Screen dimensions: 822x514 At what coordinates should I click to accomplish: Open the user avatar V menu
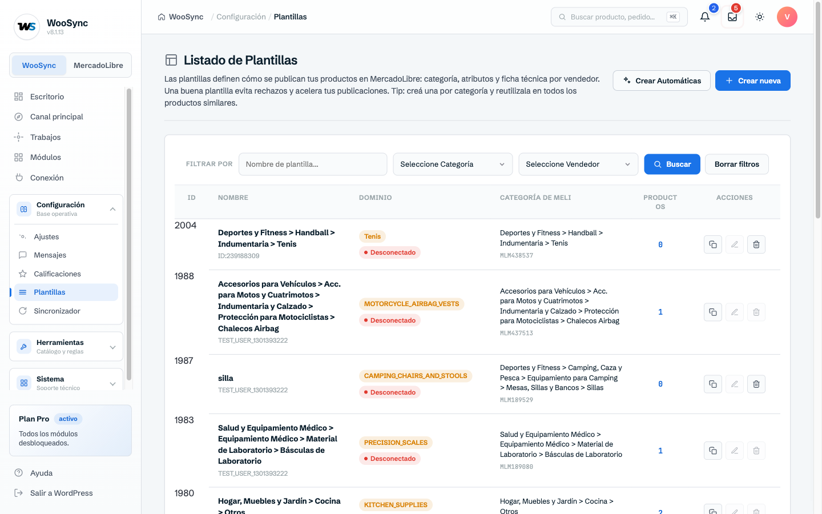tap(787, 17)
